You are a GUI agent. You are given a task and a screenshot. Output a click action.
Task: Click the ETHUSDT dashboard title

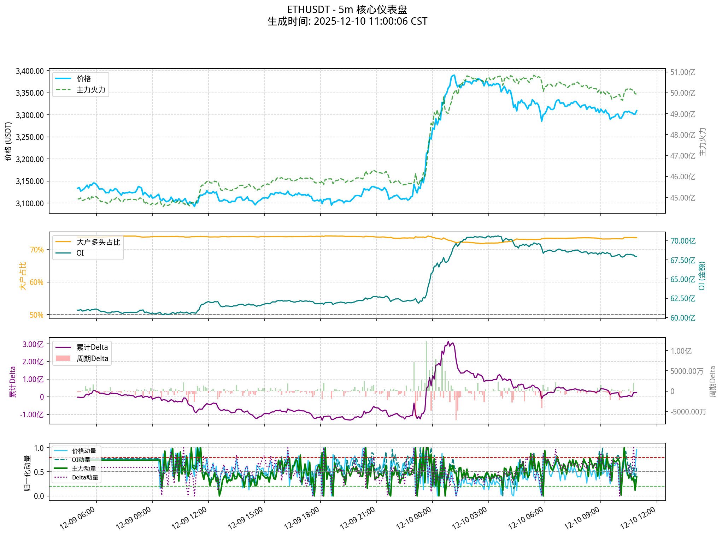click(347, 10)
